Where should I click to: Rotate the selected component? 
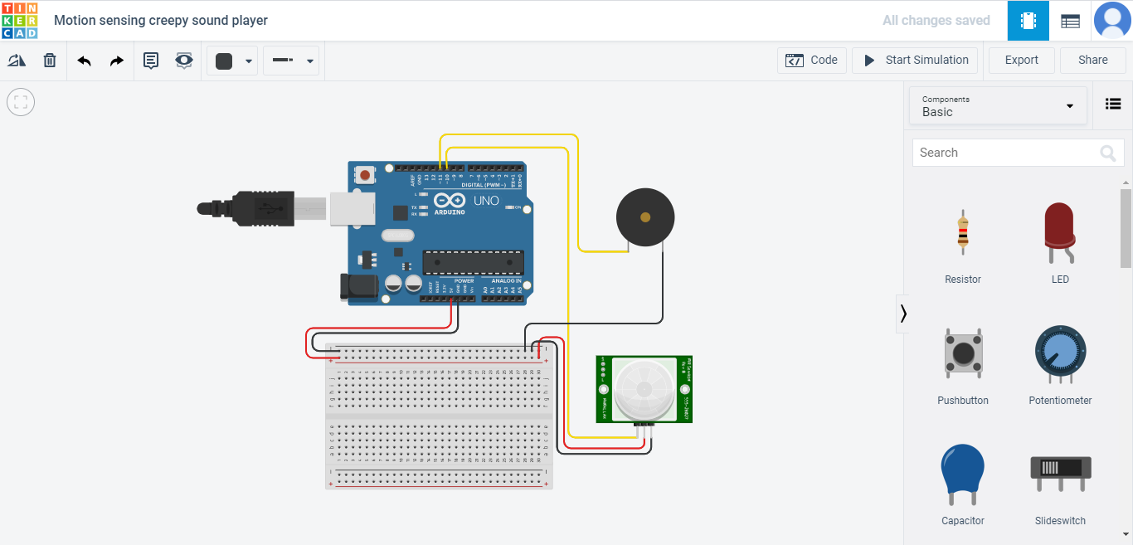(x=17, y=61)
